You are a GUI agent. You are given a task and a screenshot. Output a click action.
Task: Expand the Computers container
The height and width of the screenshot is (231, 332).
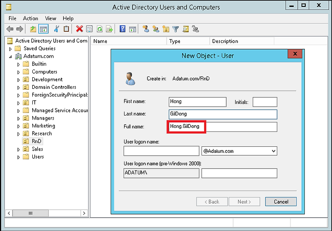18,72
